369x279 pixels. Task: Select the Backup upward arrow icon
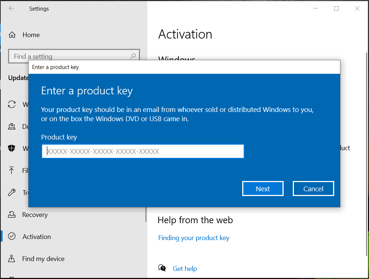[x=12, y=170]
